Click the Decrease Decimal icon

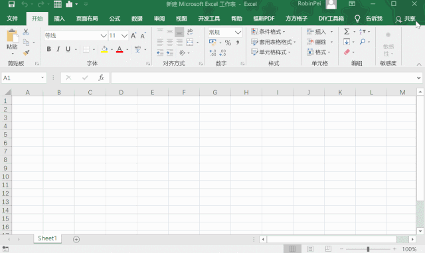[222, 52]
